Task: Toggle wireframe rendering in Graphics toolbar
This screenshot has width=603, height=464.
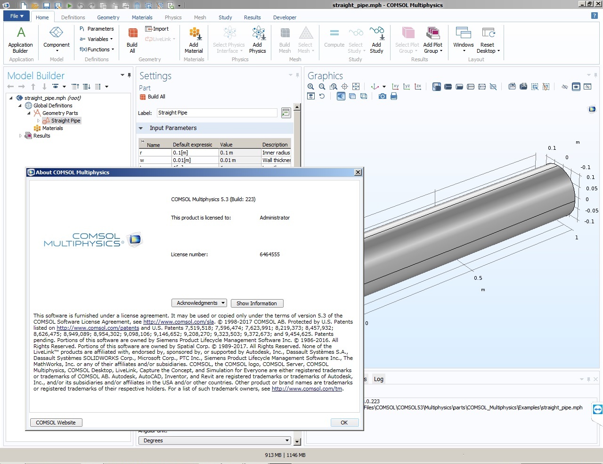Action: [363, 96]
